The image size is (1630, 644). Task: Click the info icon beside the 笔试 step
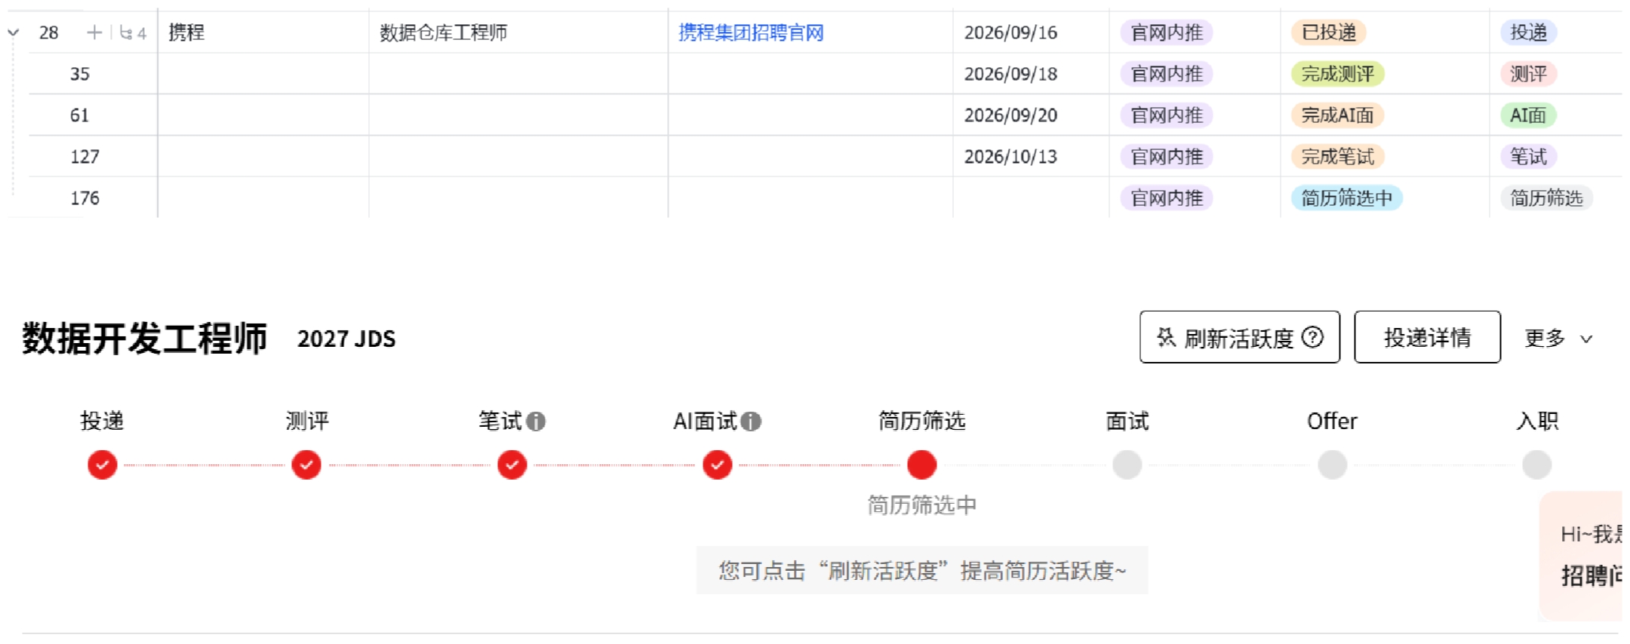click(536, 422)
